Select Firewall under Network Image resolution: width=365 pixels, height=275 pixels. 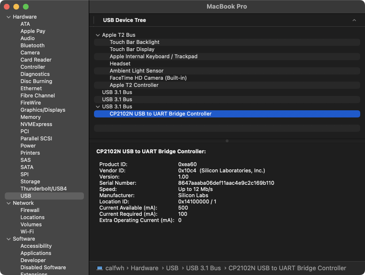[30, 211]
